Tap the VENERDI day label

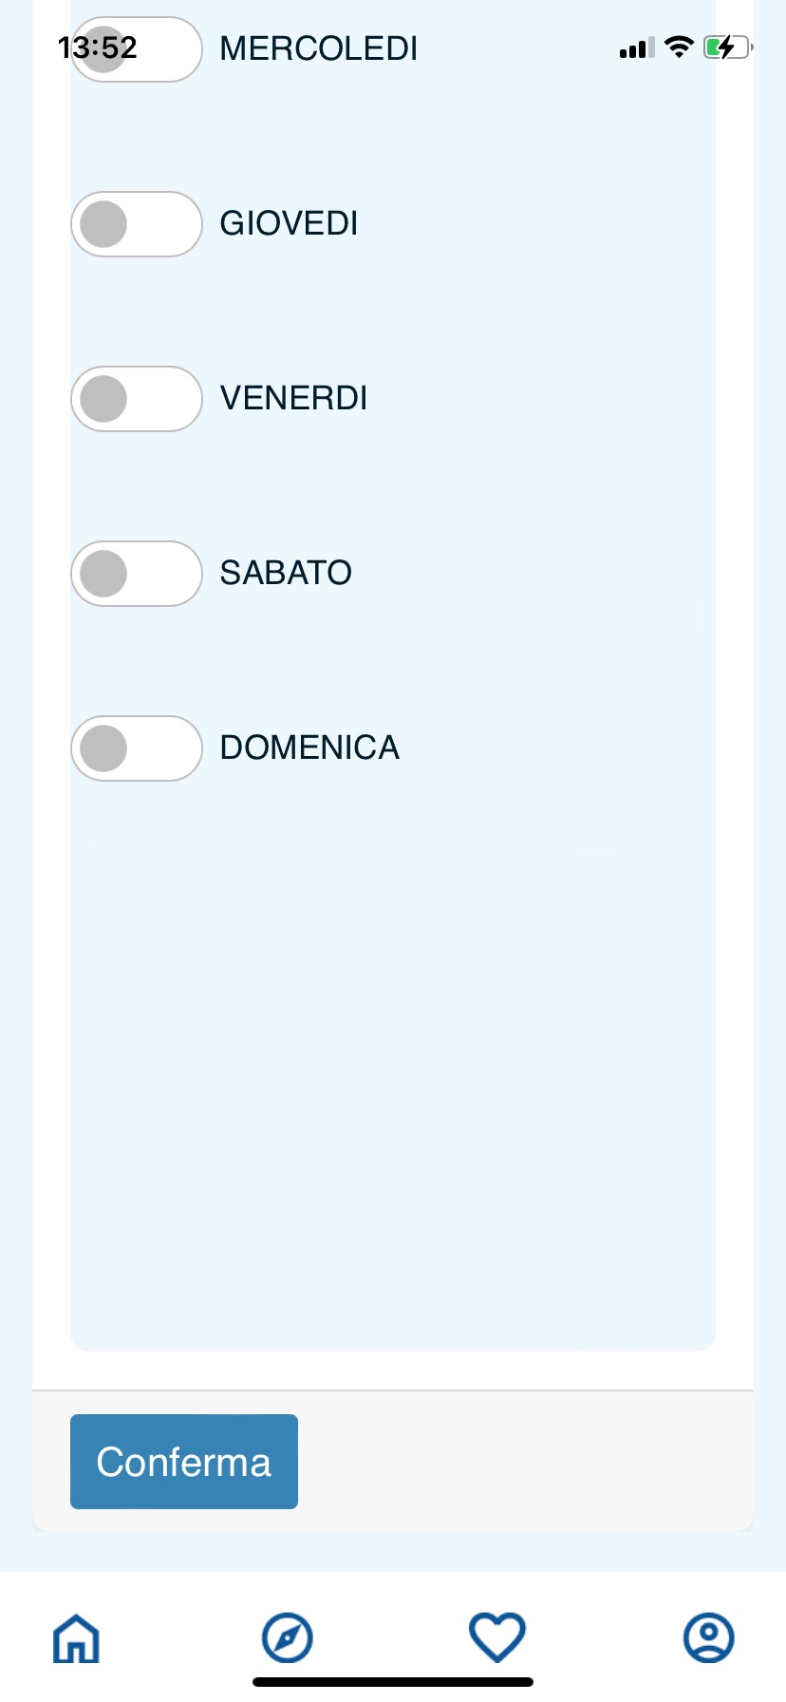294,399
